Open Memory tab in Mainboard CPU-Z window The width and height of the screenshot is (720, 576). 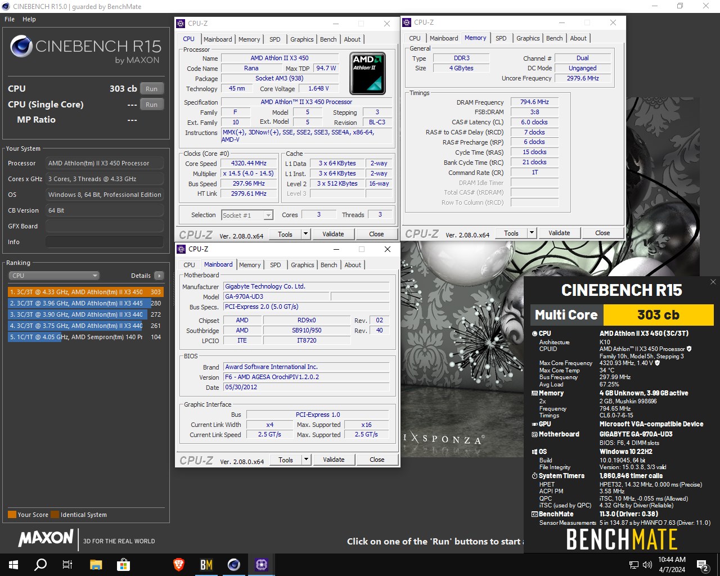pyautogui.click(x=250, y=265)
